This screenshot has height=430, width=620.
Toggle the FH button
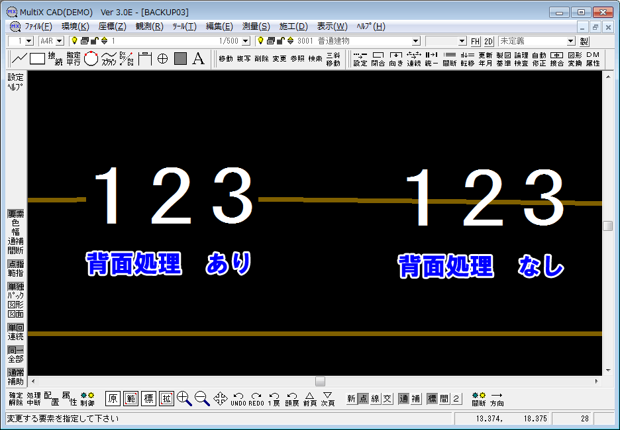(476, 41)
